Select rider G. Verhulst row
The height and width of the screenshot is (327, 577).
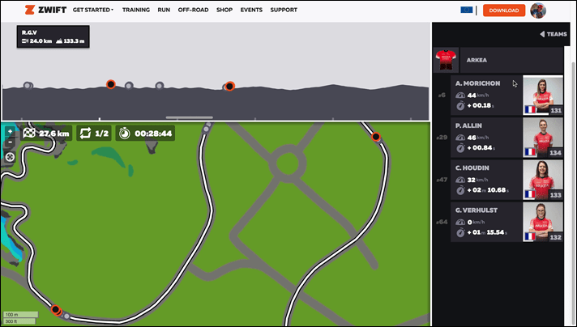(506, 223)
